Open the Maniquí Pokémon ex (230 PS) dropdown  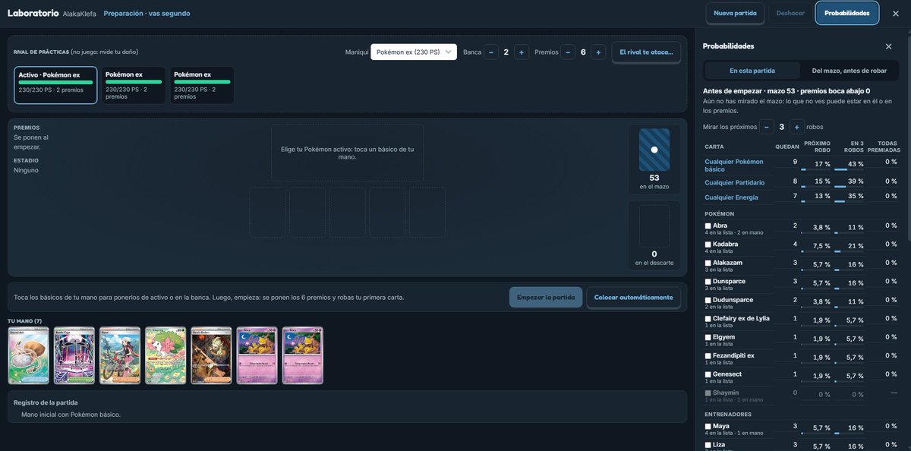pos(414,52)
